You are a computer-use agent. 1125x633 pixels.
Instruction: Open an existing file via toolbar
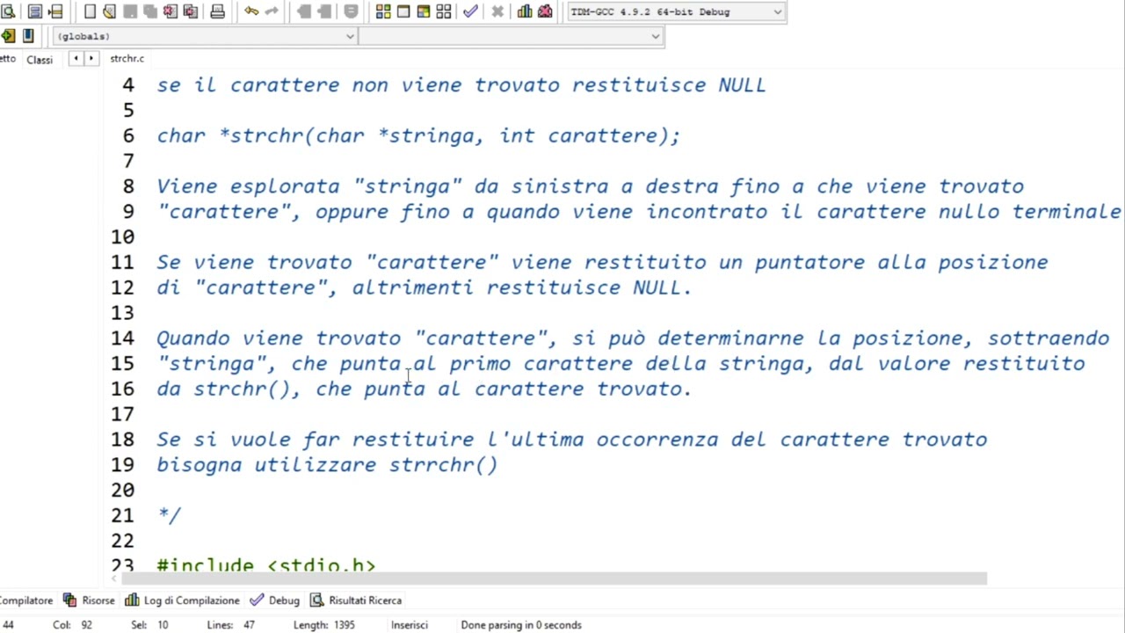click(109, 11)
